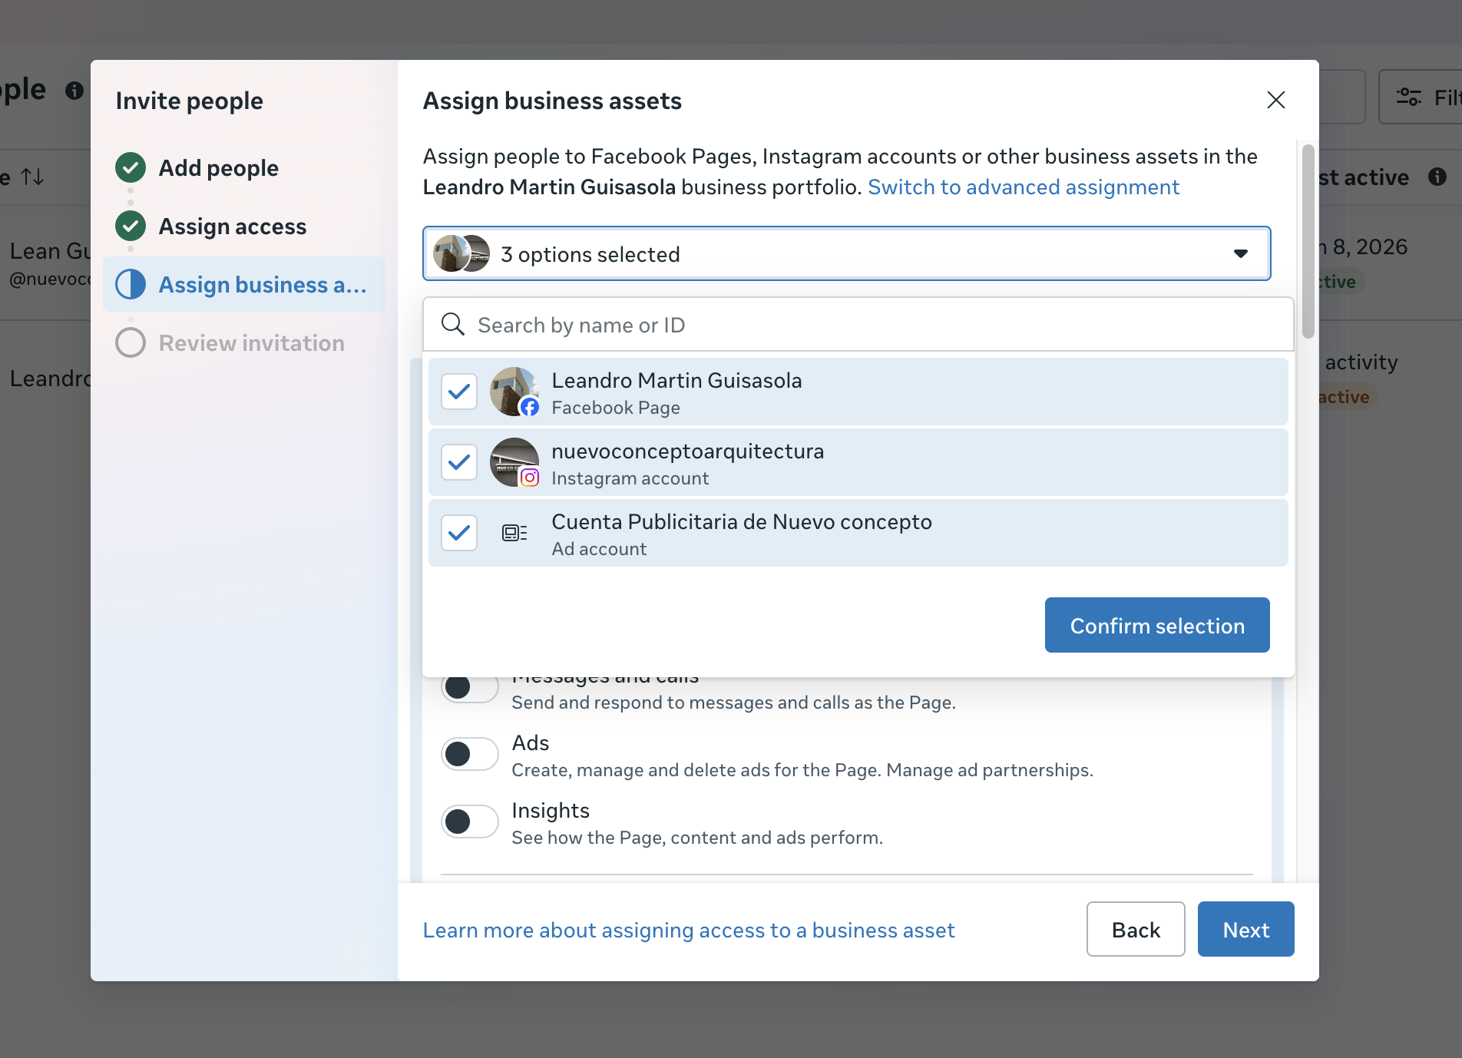
Task: Click the Ad account type label
Action: tap(599, 549)
